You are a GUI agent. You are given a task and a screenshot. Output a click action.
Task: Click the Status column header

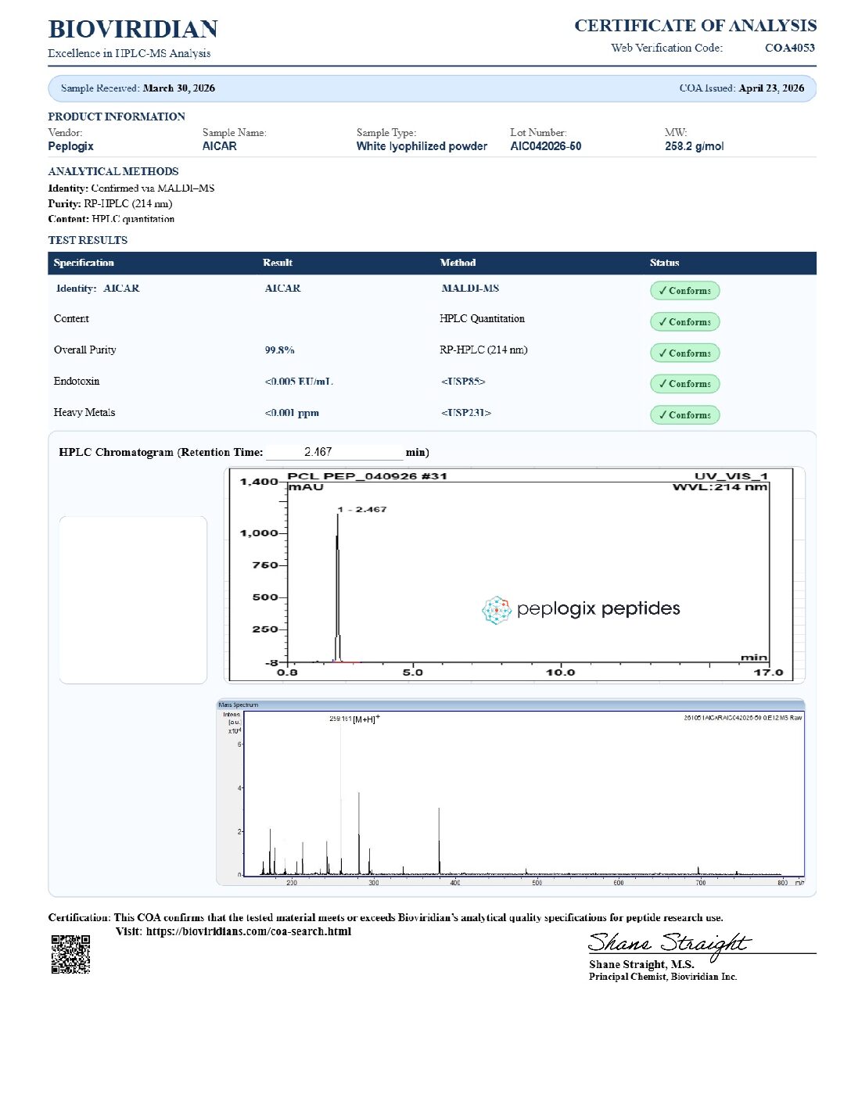pyautogui.click(x=664, y=263)
